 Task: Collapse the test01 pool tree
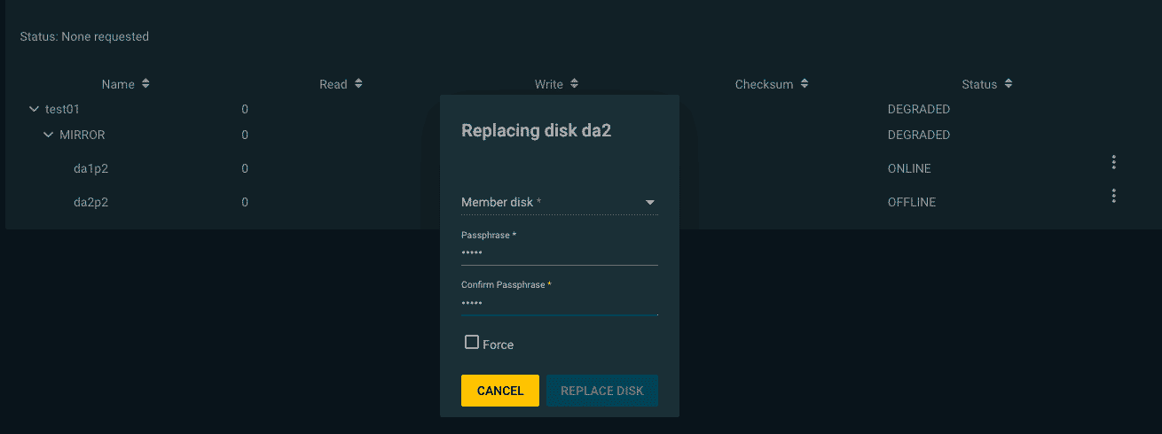[34, 109]
